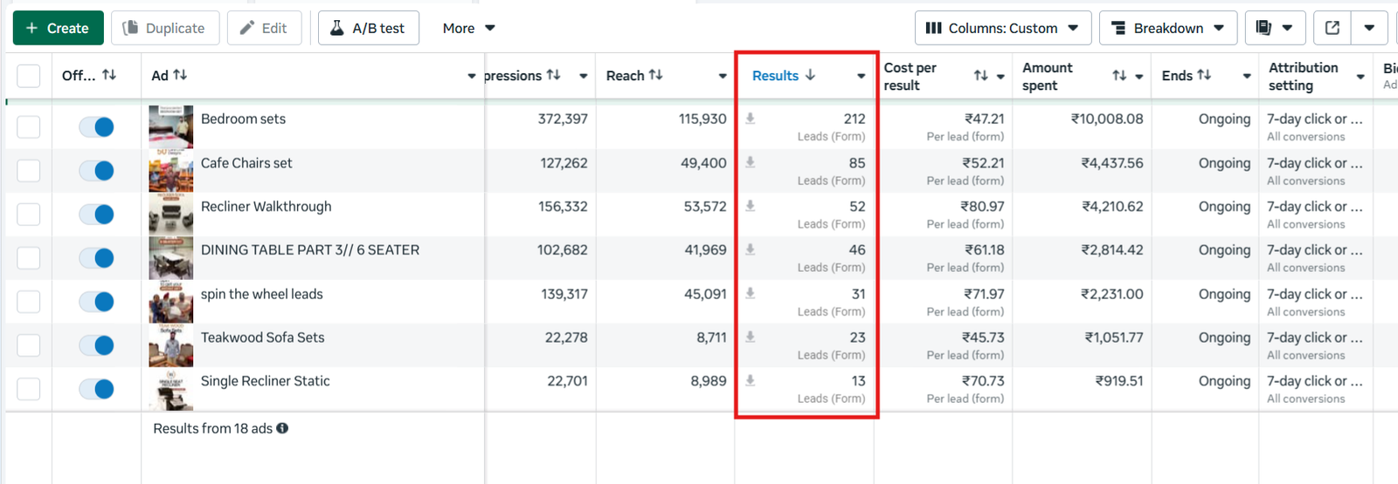Sort table by Results column header
This screenshot has height=484, width=1398.
click(x=776, y=76)
